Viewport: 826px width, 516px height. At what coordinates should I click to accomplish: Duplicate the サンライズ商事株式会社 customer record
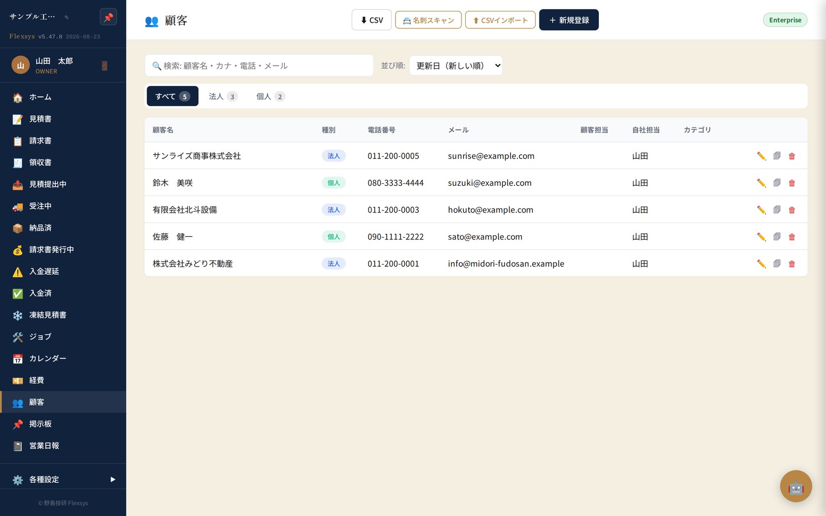[777, 156]
